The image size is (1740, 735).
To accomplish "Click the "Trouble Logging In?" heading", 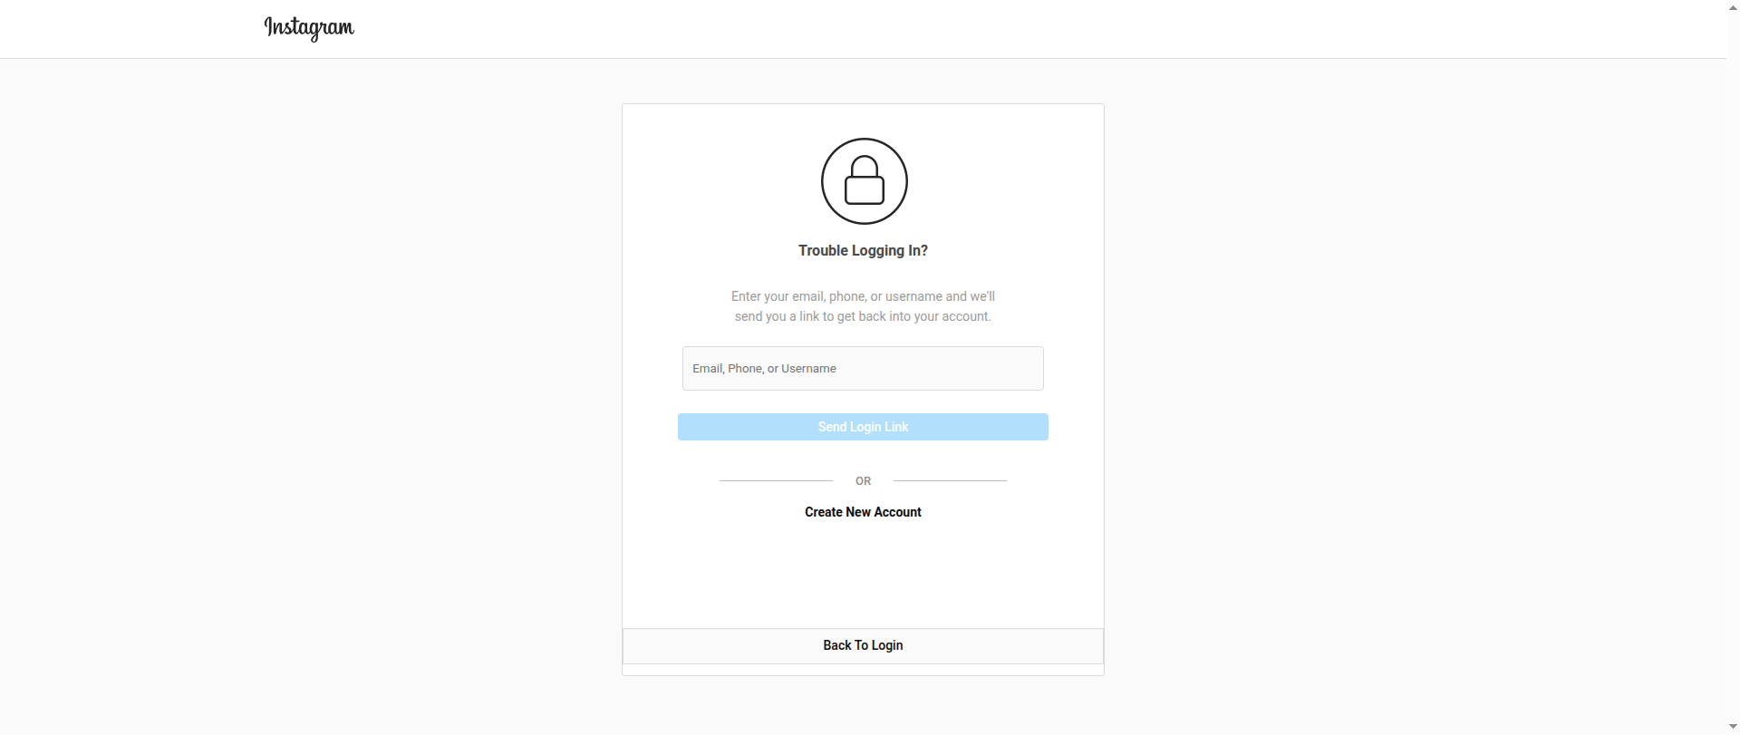I will 863,250.
